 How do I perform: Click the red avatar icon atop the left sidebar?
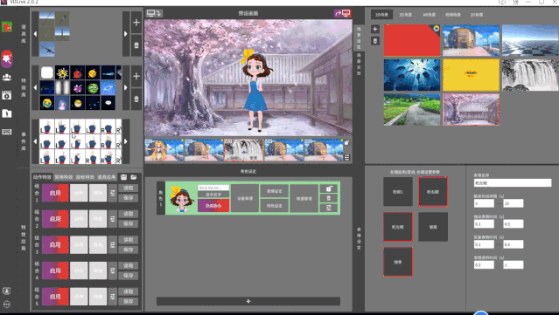tap(7, 27)
